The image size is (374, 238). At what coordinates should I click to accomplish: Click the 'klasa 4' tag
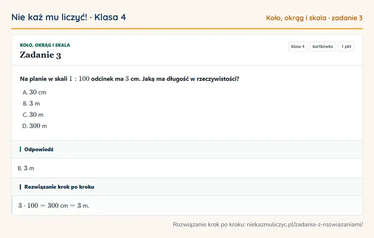297,46
